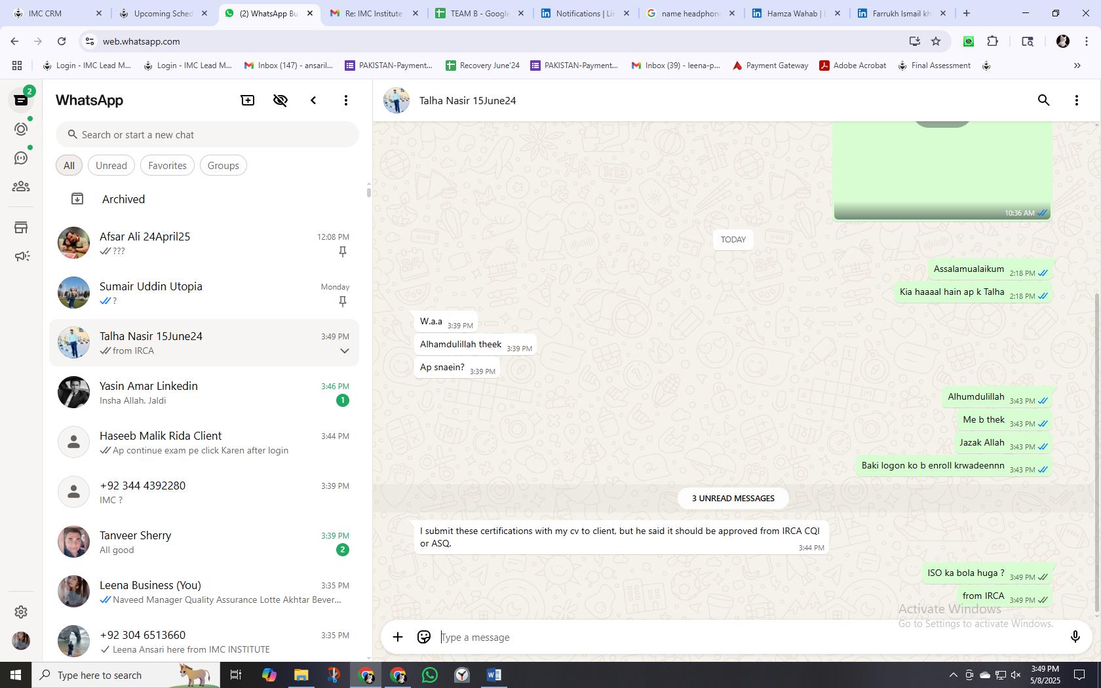
Task: Open Recovery June'24 bookmark
Action: [x=482, y=66]
